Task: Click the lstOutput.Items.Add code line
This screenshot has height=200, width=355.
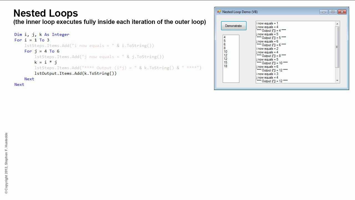Action: 75,73
